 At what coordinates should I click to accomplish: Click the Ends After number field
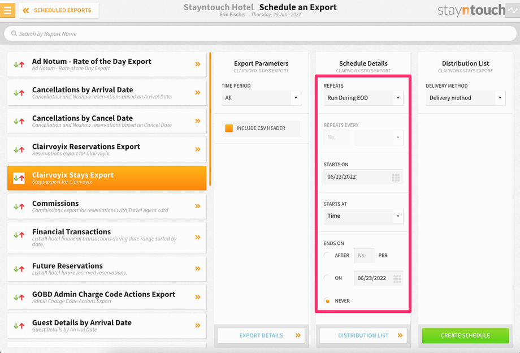point(364,256)
